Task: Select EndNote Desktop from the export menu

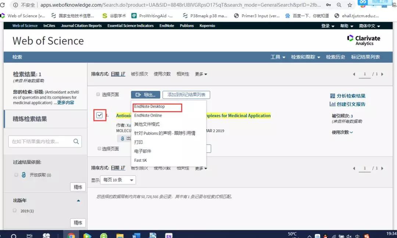Action: pos(156,107)
